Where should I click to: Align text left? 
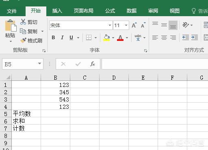point(155,38)
